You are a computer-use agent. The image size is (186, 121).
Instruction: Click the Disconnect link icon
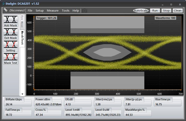[5, 10]
